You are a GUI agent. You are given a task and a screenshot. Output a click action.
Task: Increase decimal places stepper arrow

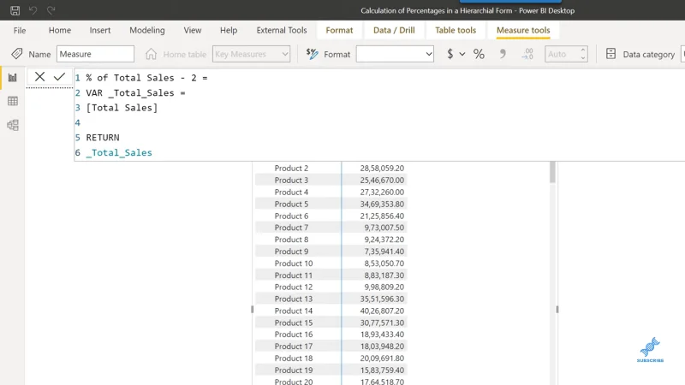[583, 50]
